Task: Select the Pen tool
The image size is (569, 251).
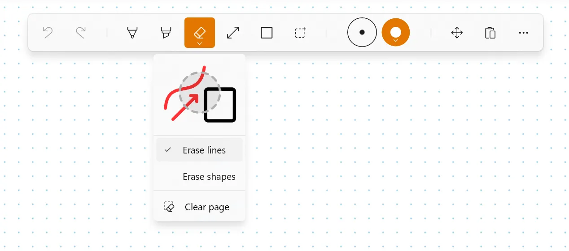Action: tap(132, 33)
